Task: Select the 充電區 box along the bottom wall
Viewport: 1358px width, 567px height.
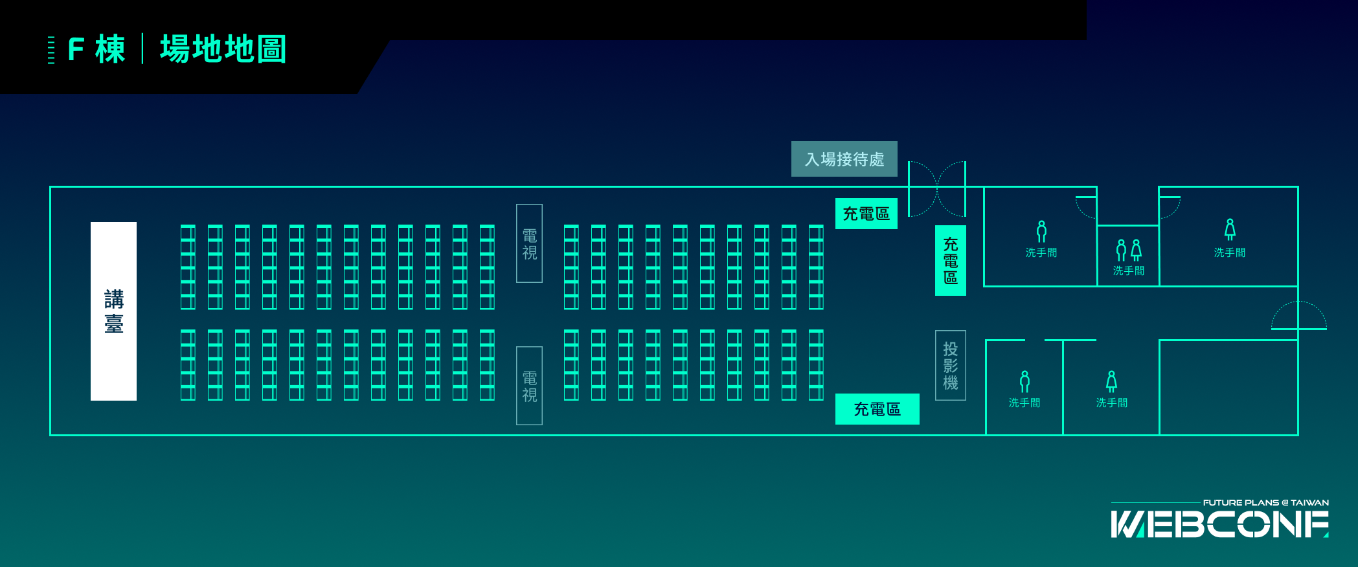Action: point(877,409)
